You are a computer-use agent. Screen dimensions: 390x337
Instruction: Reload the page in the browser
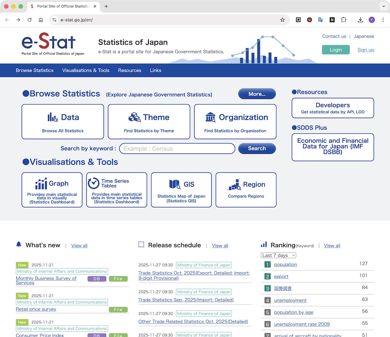[30, 20]
